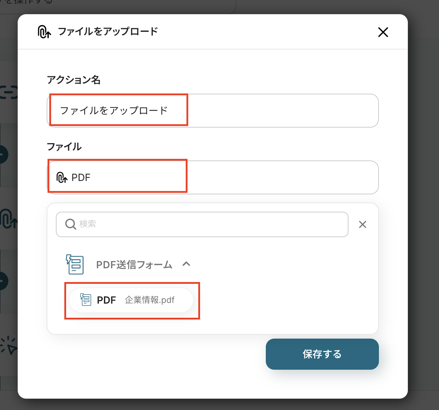Close the ファイルをアップロード dialog
439x410 pixels.
click(383, 32)
